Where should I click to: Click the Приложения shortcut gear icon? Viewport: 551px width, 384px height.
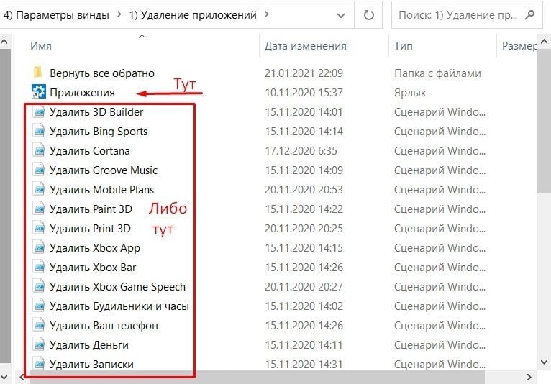[x=38, y=92]
